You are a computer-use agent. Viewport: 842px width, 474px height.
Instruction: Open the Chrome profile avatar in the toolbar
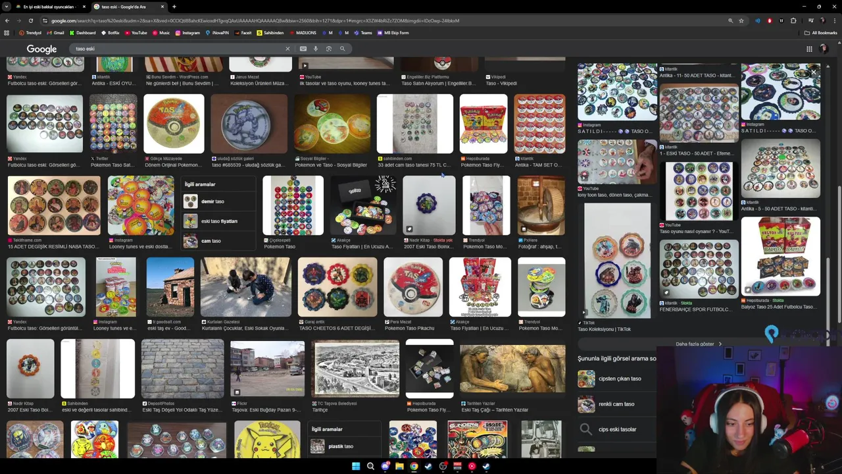pos(823,20)
